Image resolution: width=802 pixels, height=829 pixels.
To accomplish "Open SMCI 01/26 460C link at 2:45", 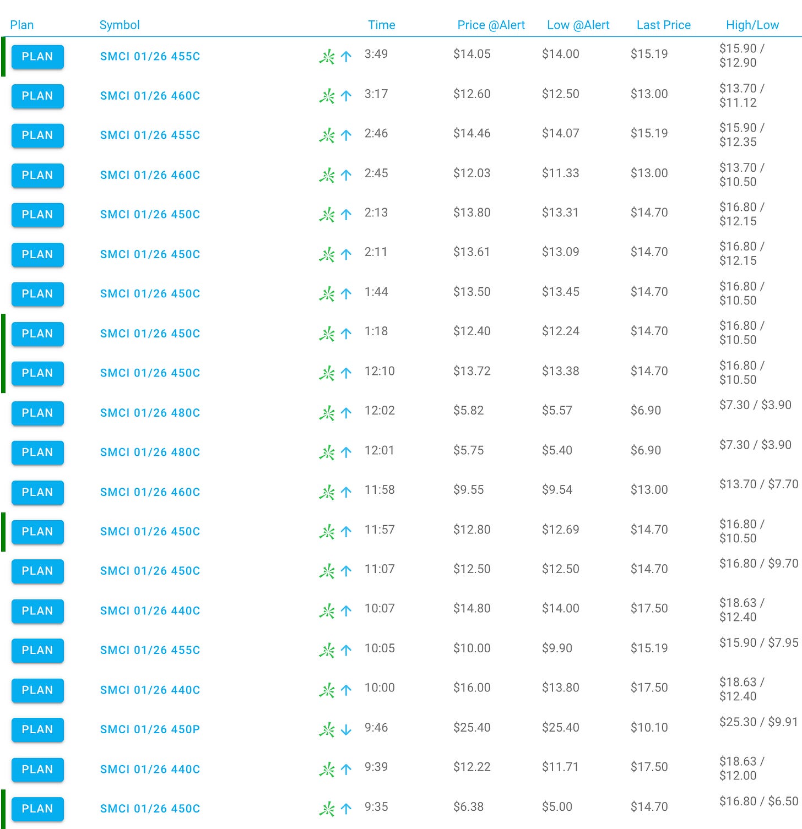I will coord(150,175).
